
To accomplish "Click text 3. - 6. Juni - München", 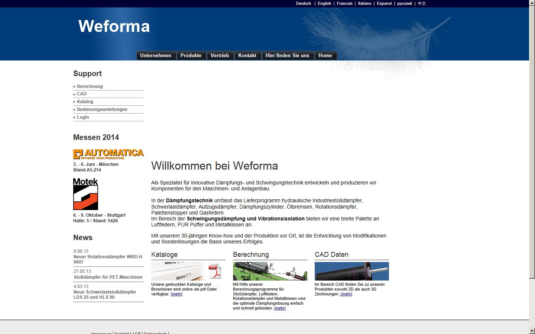I will [x=96, y=164].
